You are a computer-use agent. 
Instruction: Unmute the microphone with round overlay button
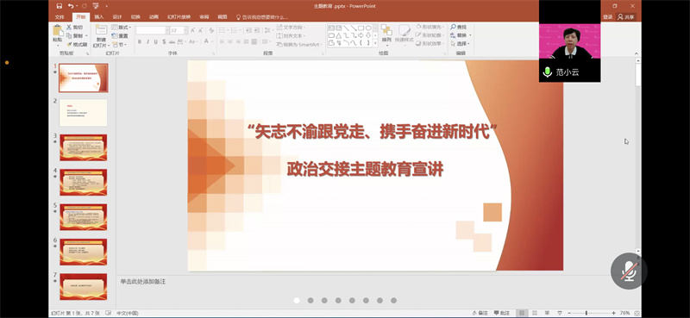point(629,271)
